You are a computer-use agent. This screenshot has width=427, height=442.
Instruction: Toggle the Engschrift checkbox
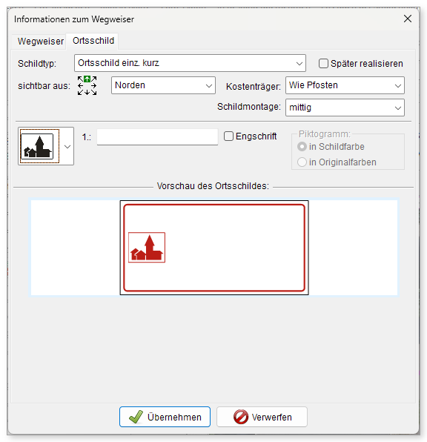coord(228,136)
